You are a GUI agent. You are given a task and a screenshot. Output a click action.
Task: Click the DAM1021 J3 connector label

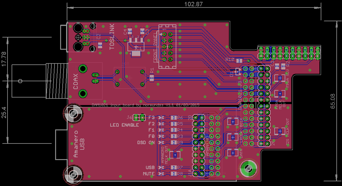[240, 95]
